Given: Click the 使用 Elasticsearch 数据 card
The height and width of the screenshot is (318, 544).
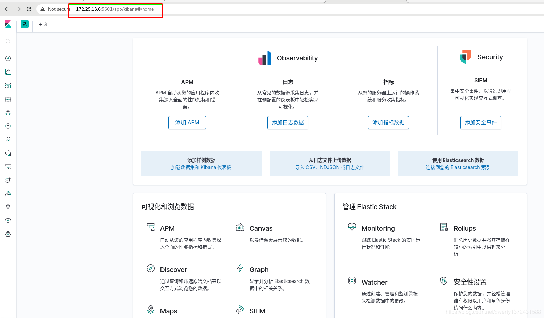Looking at the screenshot, I should click(x=458, y=164).
